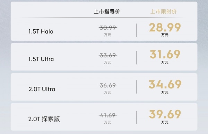Click the 上市限时价 column header
This screenshot has width=208, height=134.
click(164, 12)
